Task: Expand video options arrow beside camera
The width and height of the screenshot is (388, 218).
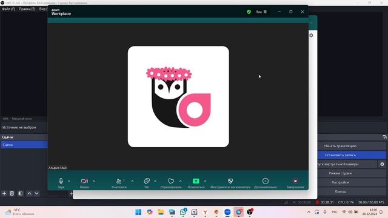Action: pos(93,181)
